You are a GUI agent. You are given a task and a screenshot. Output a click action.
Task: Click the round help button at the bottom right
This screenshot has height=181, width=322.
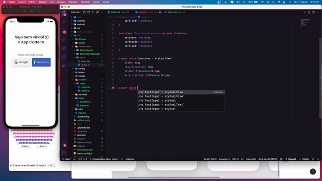point(313,171)
